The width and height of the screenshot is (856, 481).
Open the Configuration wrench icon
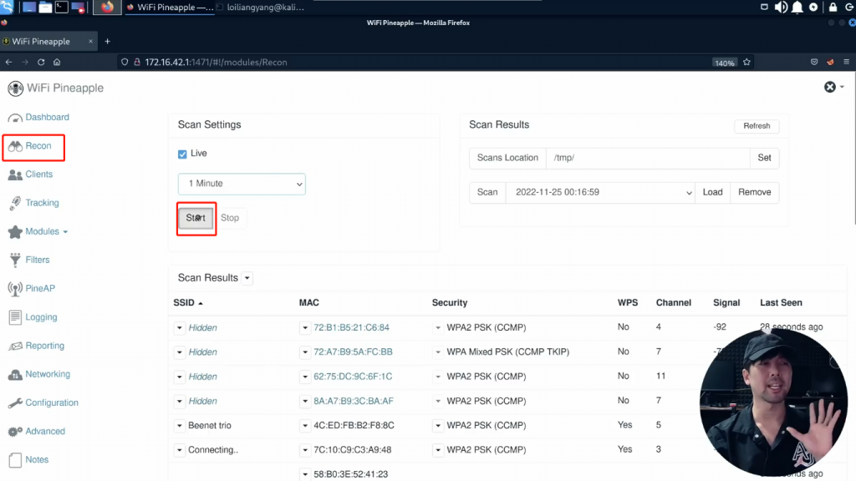15,403
